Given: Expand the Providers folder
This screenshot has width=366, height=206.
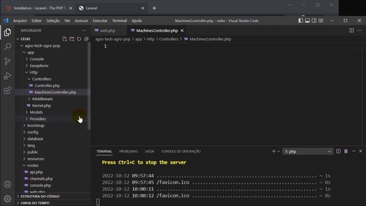Looking at the screenshot, I should click(x=27, y=119).
